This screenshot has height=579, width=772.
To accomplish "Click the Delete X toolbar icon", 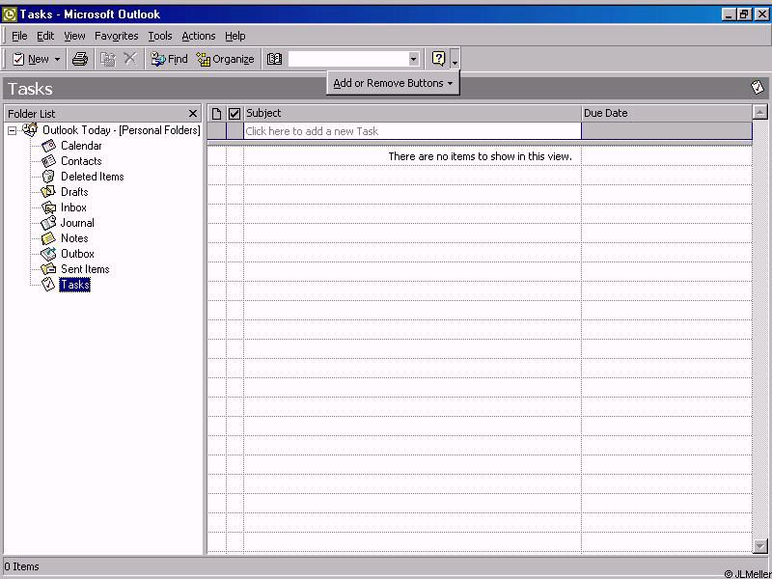I will [x=130, y=59].
